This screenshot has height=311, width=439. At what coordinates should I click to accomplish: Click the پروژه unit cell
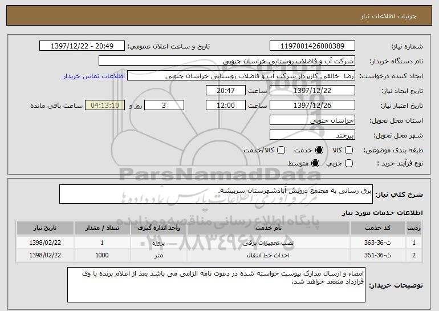point(158,243)
